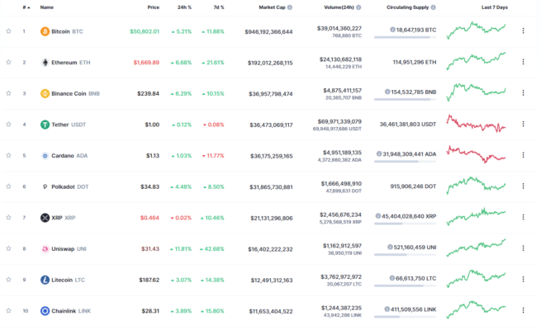Star Polkadot to add to watchlist
The height and width of the screenshot is (330, 541).
tap(8, 186)
